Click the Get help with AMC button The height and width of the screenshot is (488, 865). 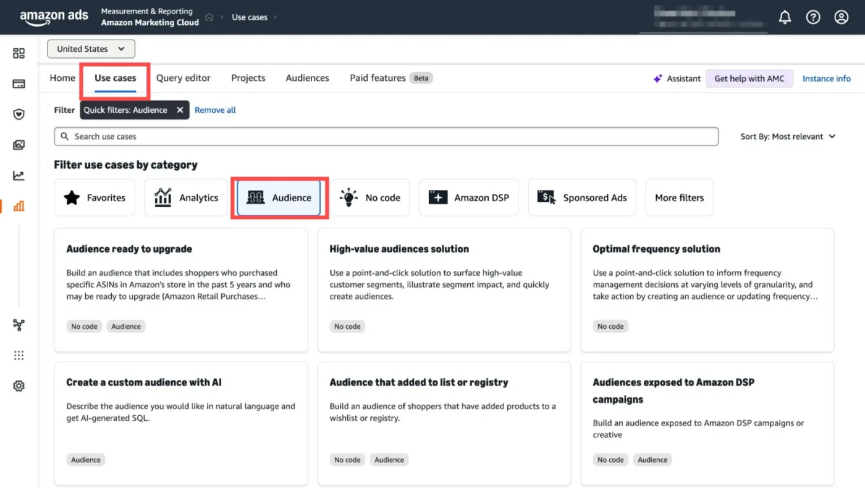749,78
